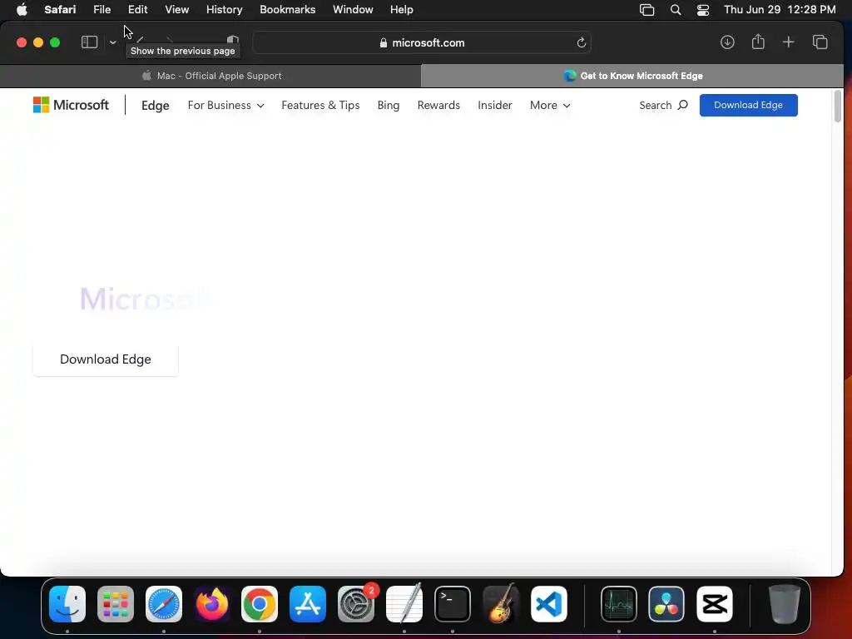Image resolution: width=852 pixels, height=639 pixels.
Task: Expand the For Business menu
Action: [226, 106]
